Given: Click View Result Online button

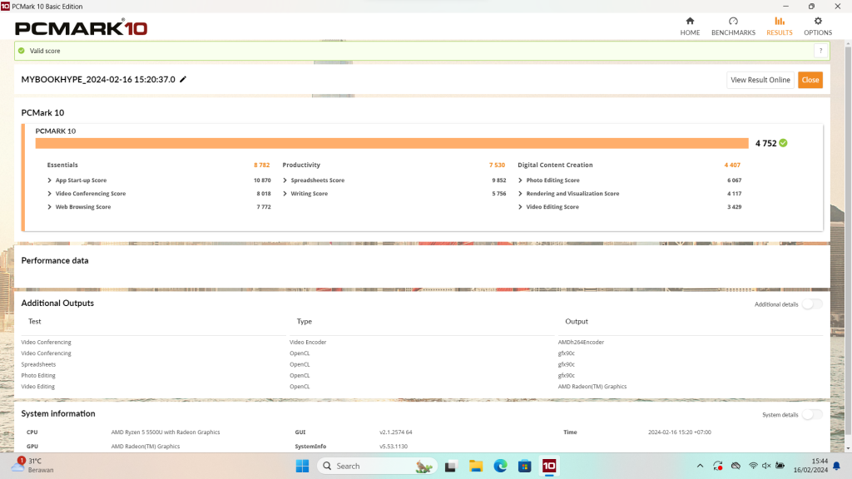Looking at the screenshot, I should click(x=760, y=80).
